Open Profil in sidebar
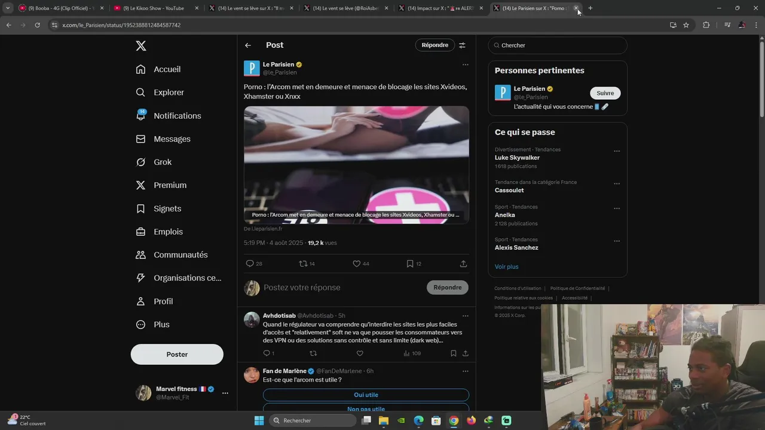This screenshot has width=765, height=430. pos(154,302)
